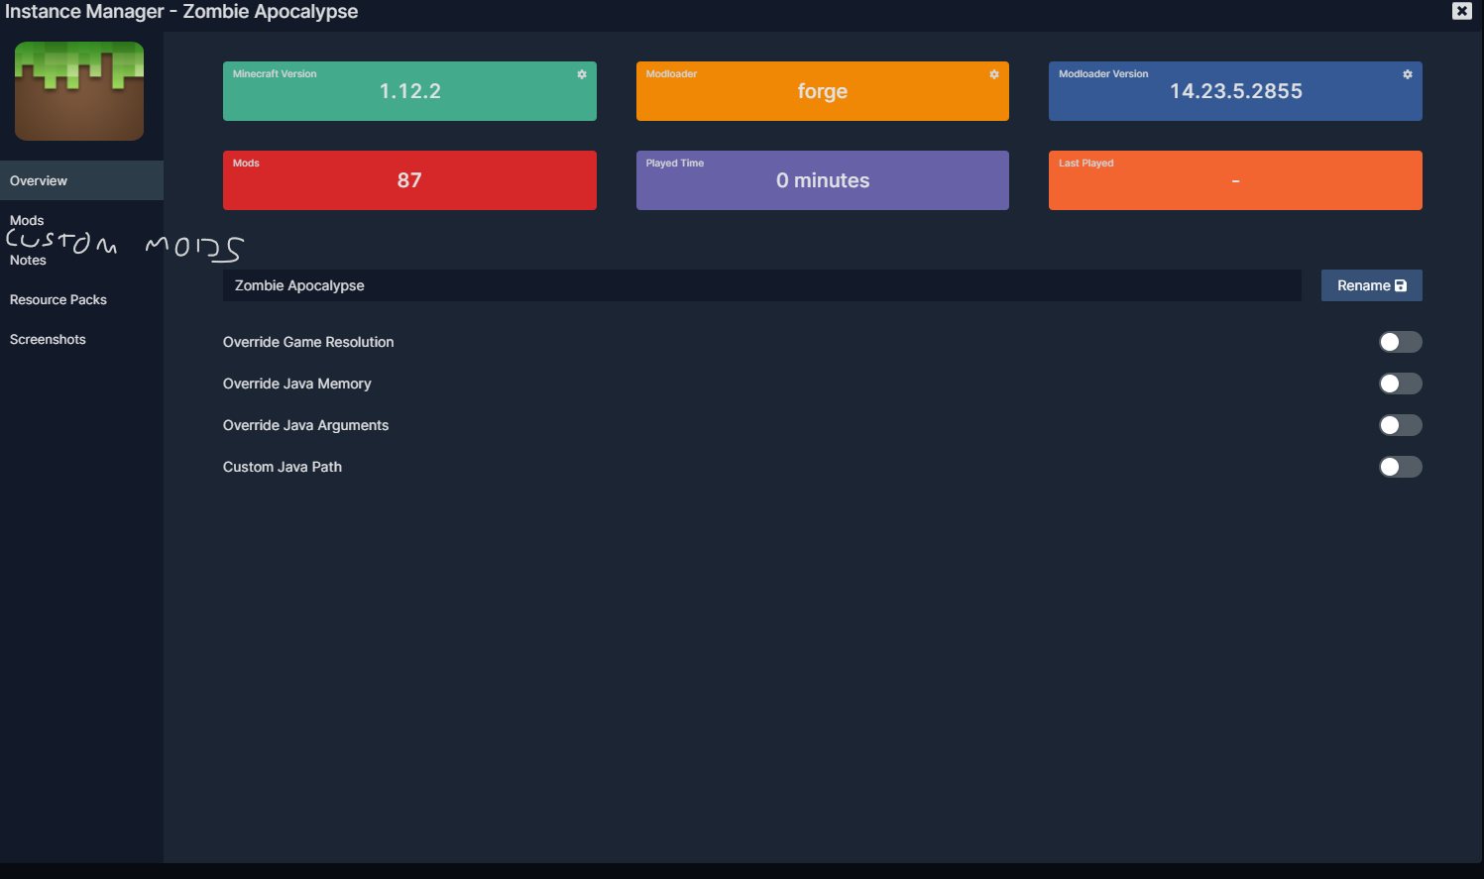Viewport: 1484px width, 879px height.
Task: Click the Minecraft Version settings gear
Action: tap(581, 73)
